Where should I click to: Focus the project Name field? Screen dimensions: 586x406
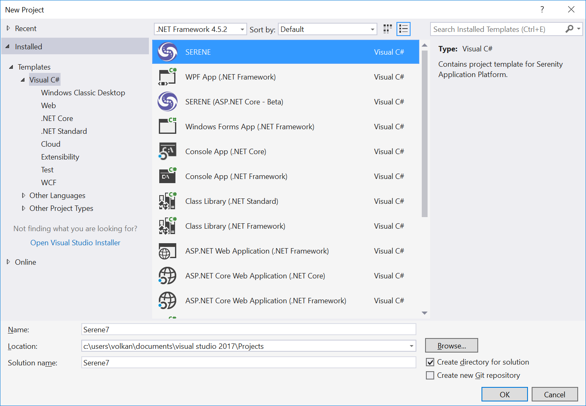pyautogui.click(x=249, y=329)
